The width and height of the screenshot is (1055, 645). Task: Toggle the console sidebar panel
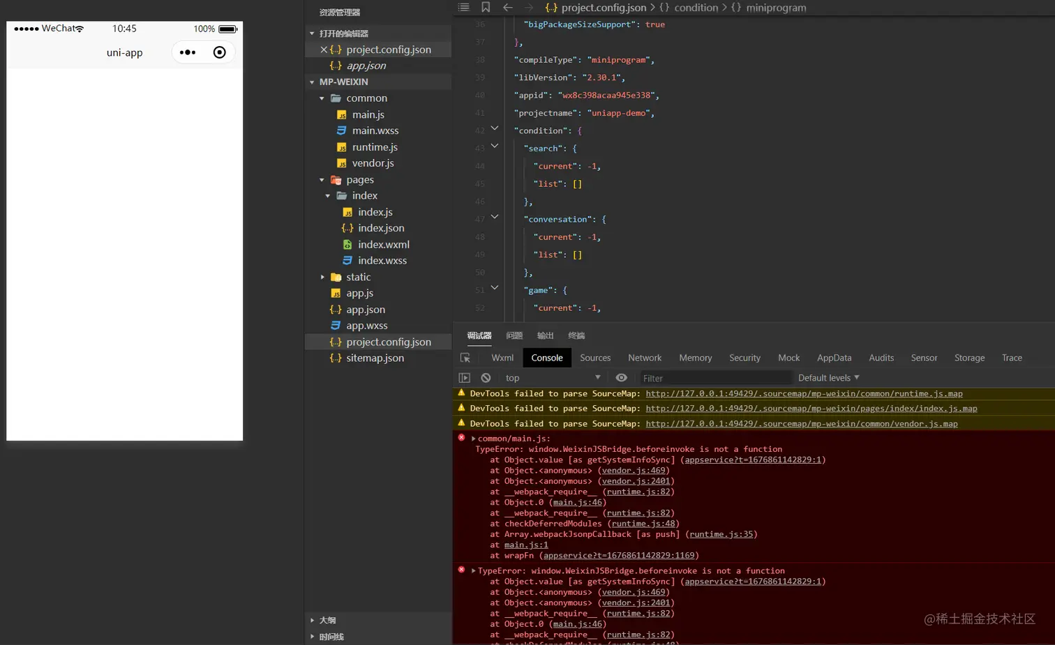pyautogui.click(x=464, y=378)
